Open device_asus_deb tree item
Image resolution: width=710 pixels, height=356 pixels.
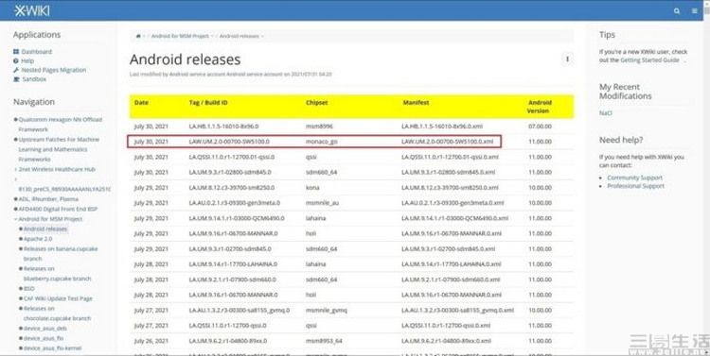(45, 329)
